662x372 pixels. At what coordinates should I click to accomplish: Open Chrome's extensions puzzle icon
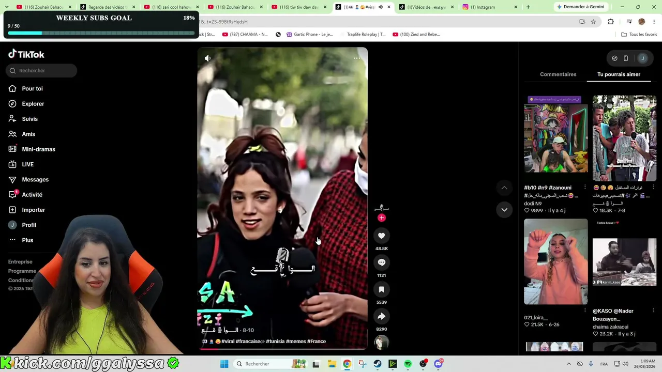click(x=611, y=22)
